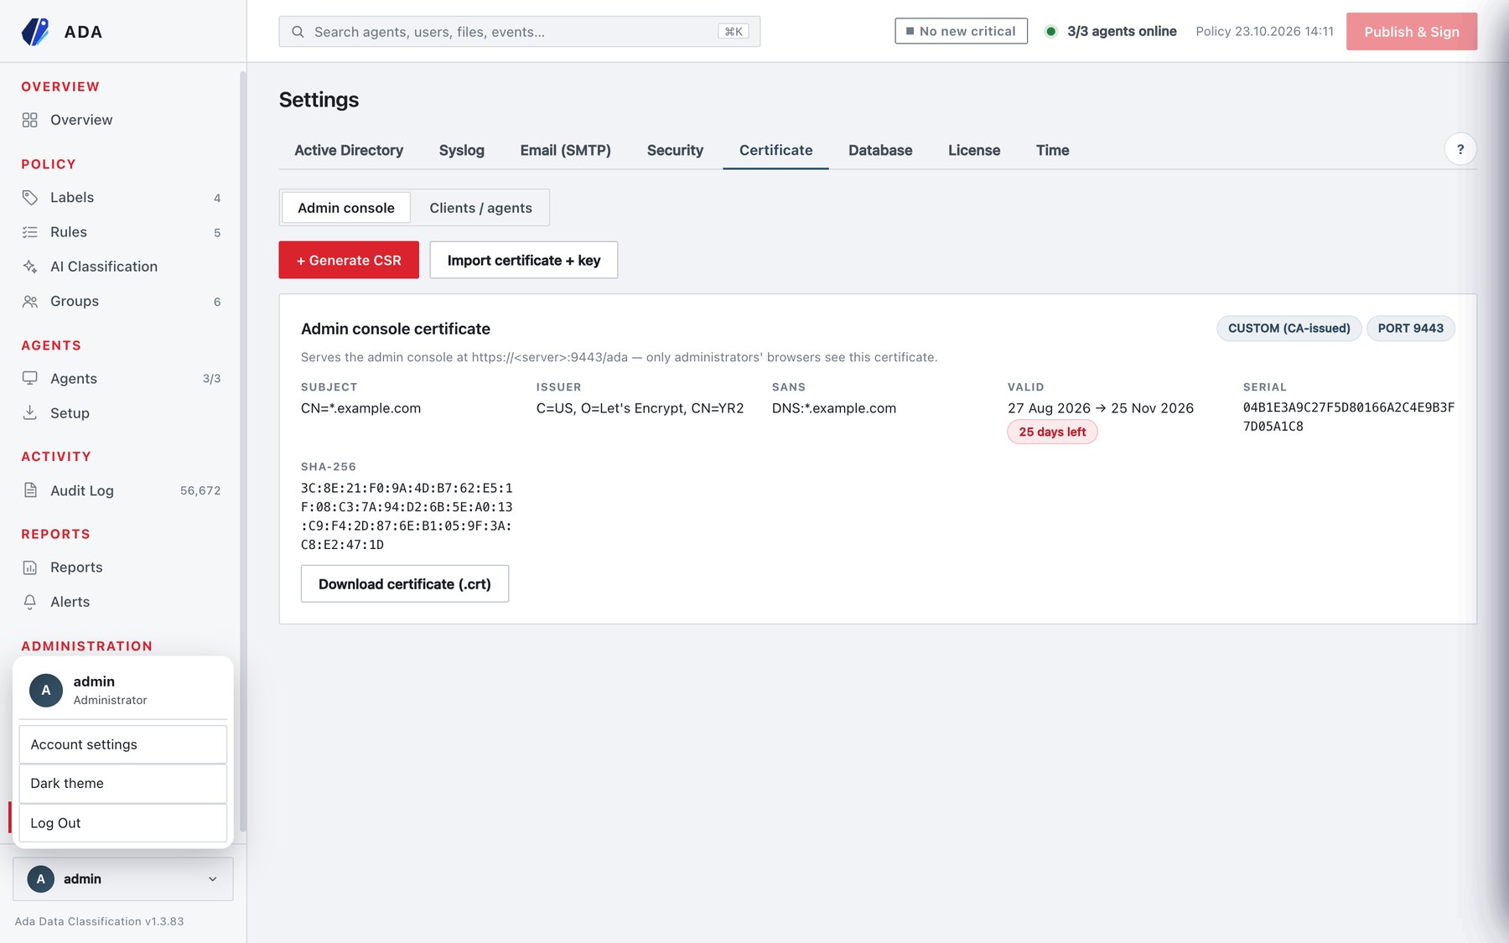Click the AI Classification sparkle icon
Image resolution: width=1509 pixels, height=943 pixels.
[x=30, y=267]
